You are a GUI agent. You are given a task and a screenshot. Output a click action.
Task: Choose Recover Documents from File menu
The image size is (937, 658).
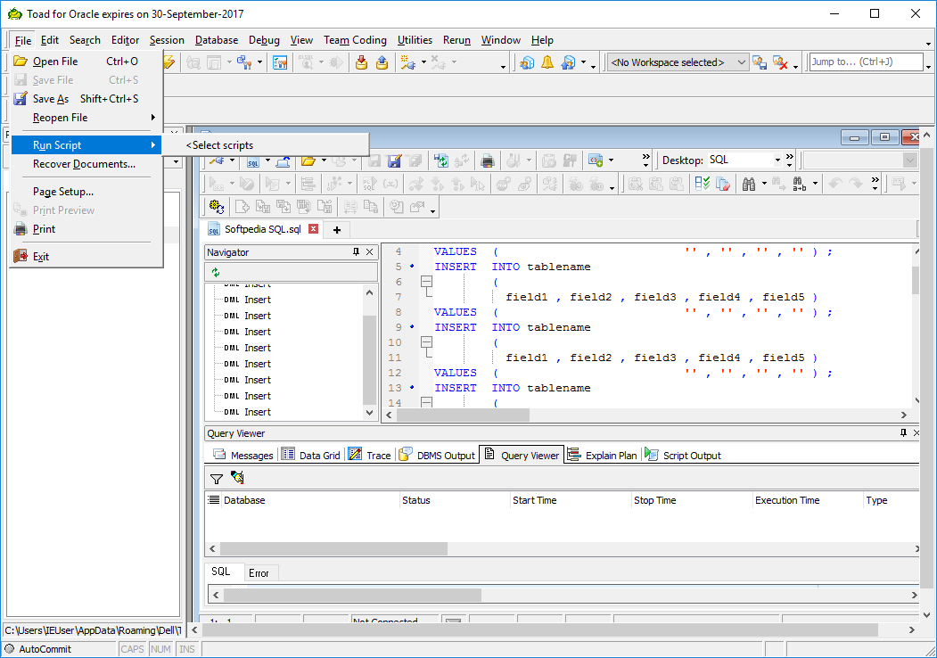(x=84, y=164)
